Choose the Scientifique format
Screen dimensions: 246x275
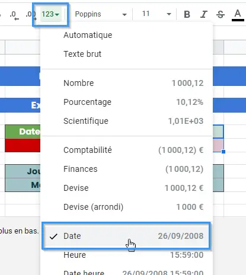click(x=126, y=121)
